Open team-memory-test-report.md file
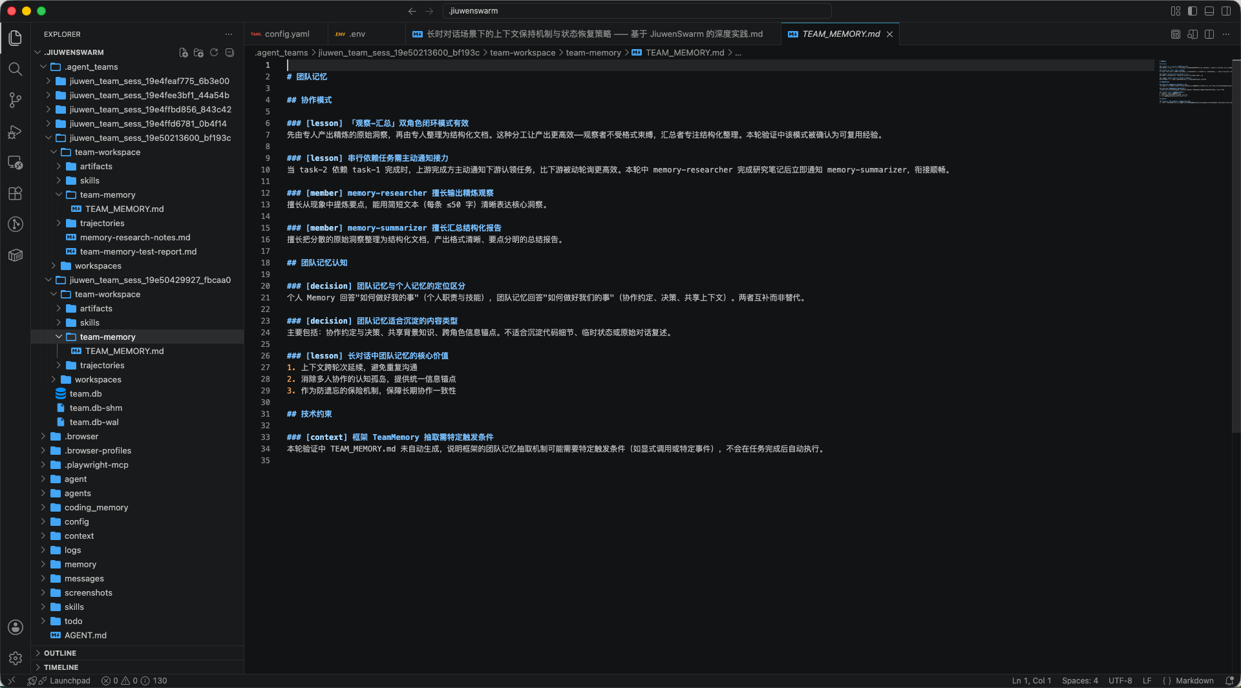This screenshot has width=1241, height=688. [138, 251]
